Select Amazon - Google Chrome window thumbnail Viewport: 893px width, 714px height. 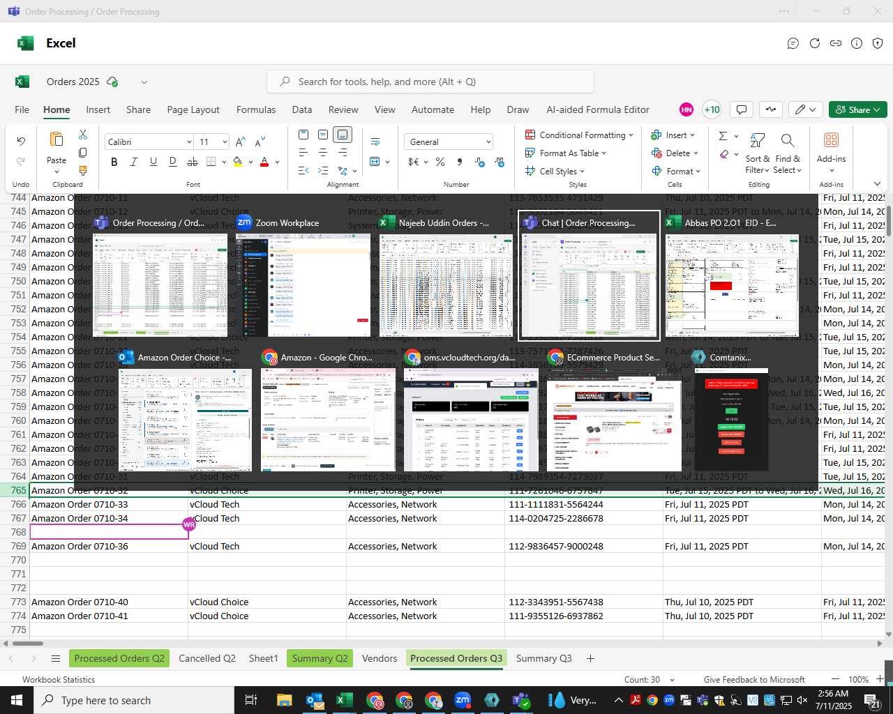(x=327, y=411)
